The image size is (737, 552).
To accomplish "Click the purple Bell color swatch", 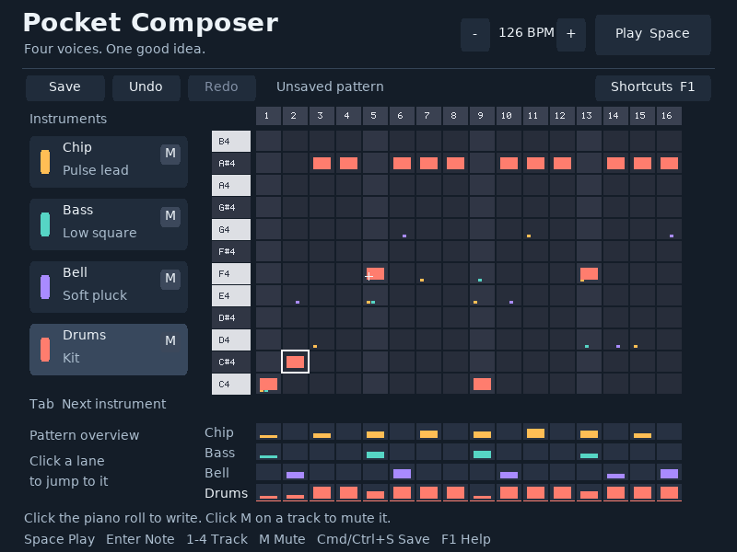I will tap(45, 287).
